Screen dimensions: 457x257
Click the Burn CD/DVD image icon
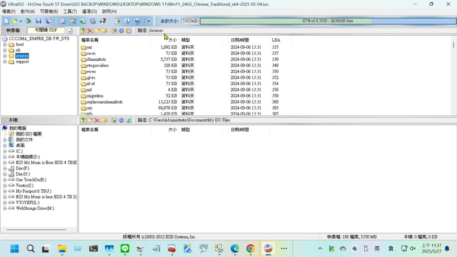tap(103, 21)
